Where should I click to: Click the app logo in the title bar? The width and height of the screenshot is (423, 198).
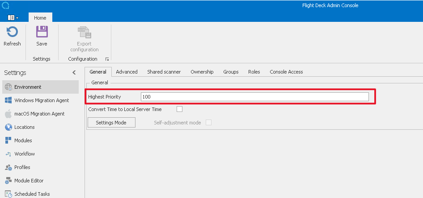tap(5, 5)
